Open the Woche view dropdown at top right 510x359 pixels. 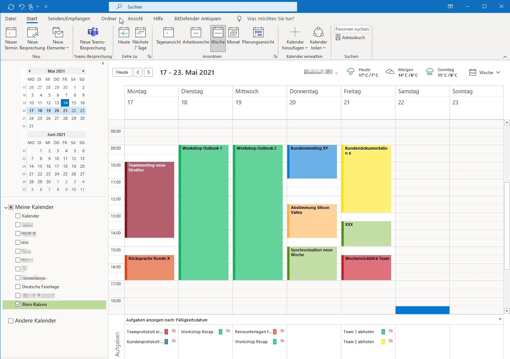[485, 73]
